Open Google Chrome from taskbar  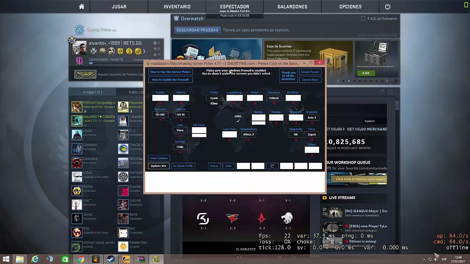[x=80, y=259]
